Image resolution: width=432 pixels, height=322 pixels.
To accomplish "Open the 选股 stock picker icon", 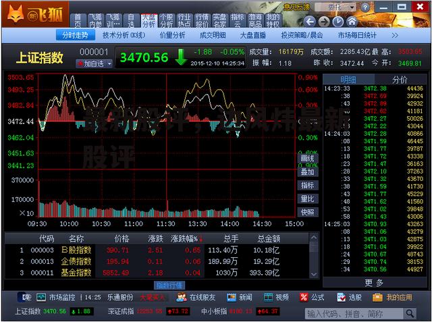I will click(x=342, y=297).
